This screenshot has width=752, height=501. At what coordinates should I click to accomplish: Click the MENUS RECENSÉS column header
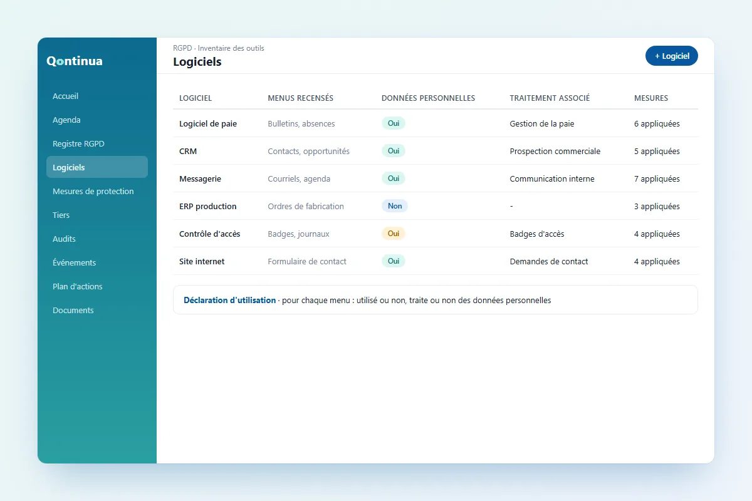tap(301, 98)
